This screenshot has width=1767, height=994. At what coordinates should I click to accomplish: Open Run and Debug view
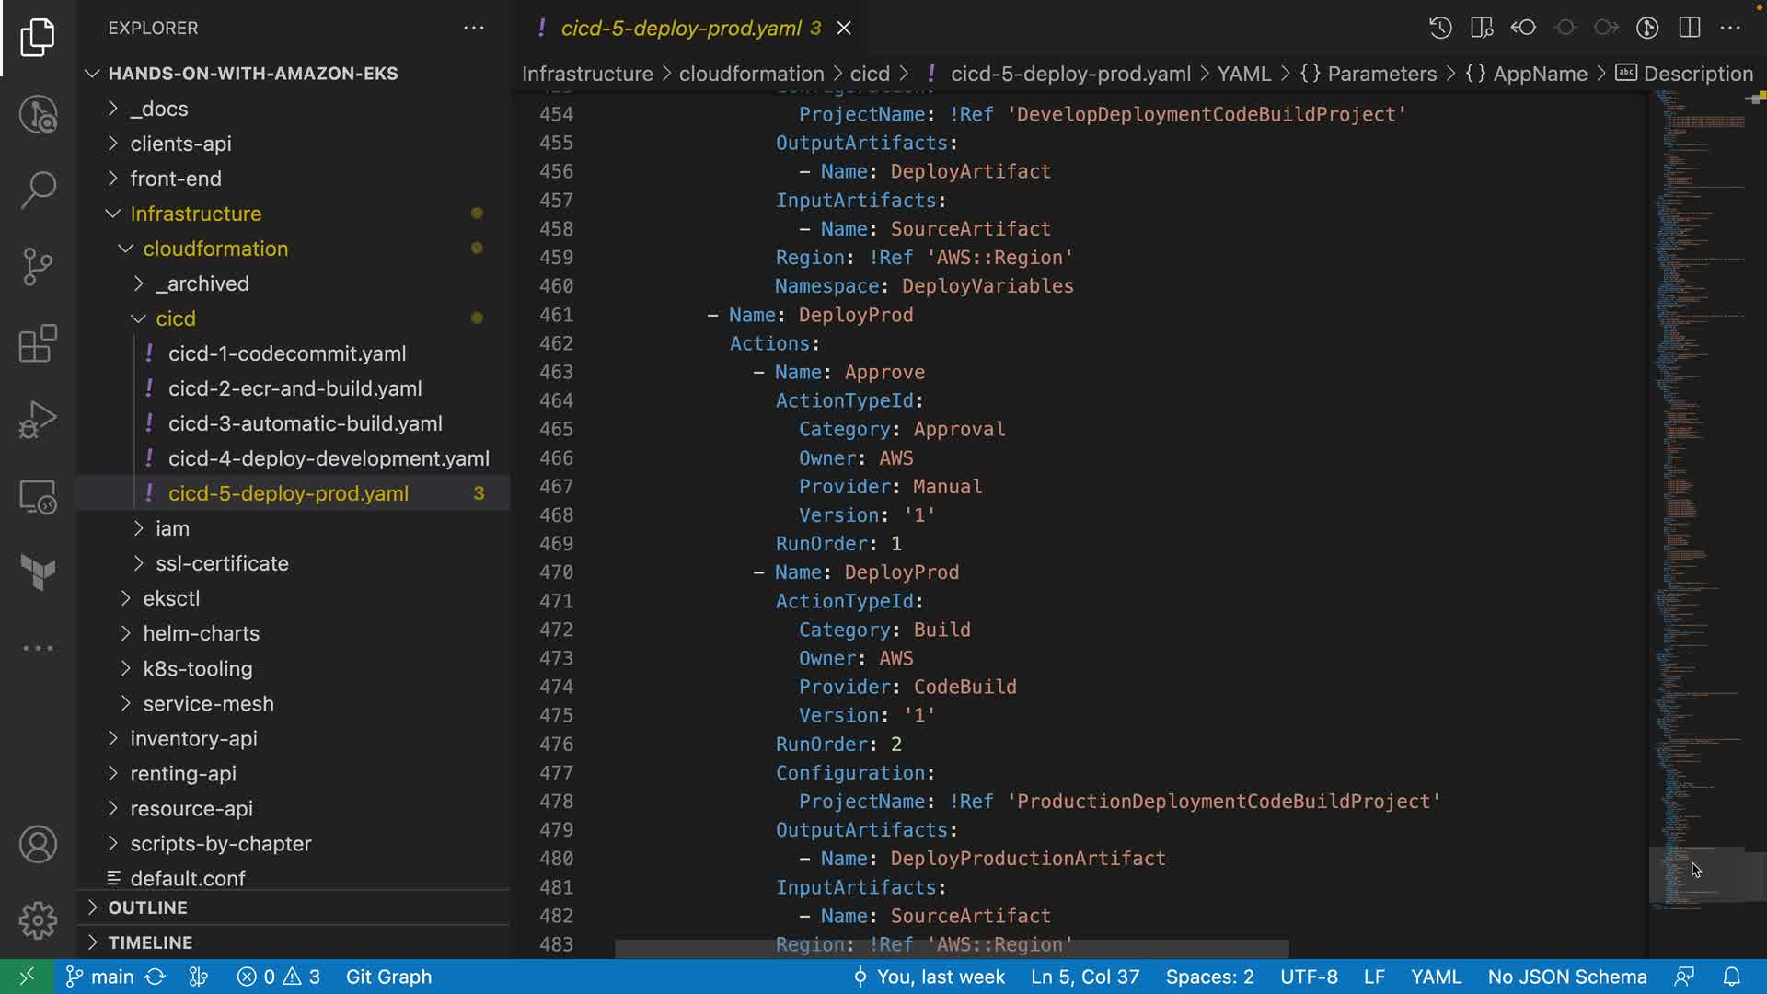[x=38, y=420]
